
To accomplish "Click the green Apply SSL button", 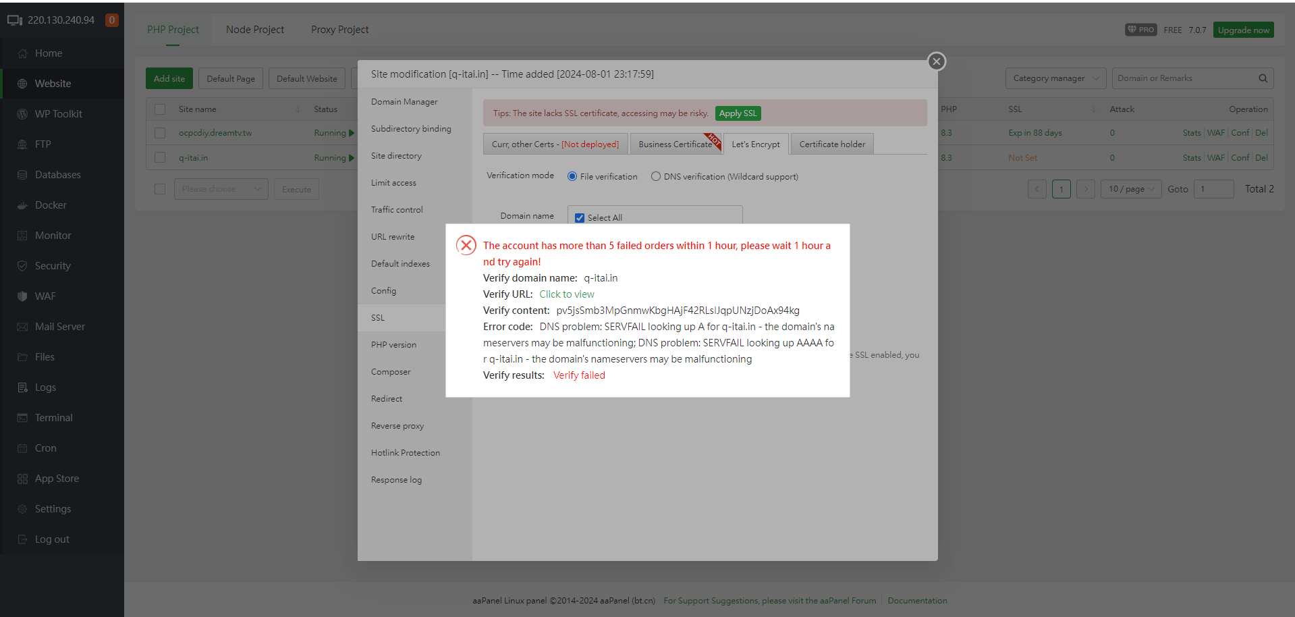I will pos(738,113).
